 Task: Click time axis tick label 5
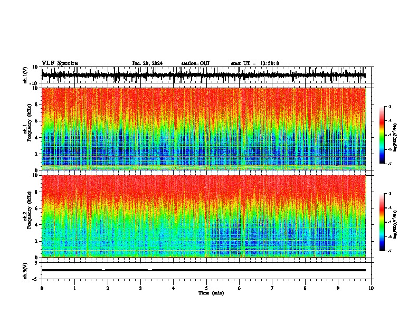click(206, 288)
